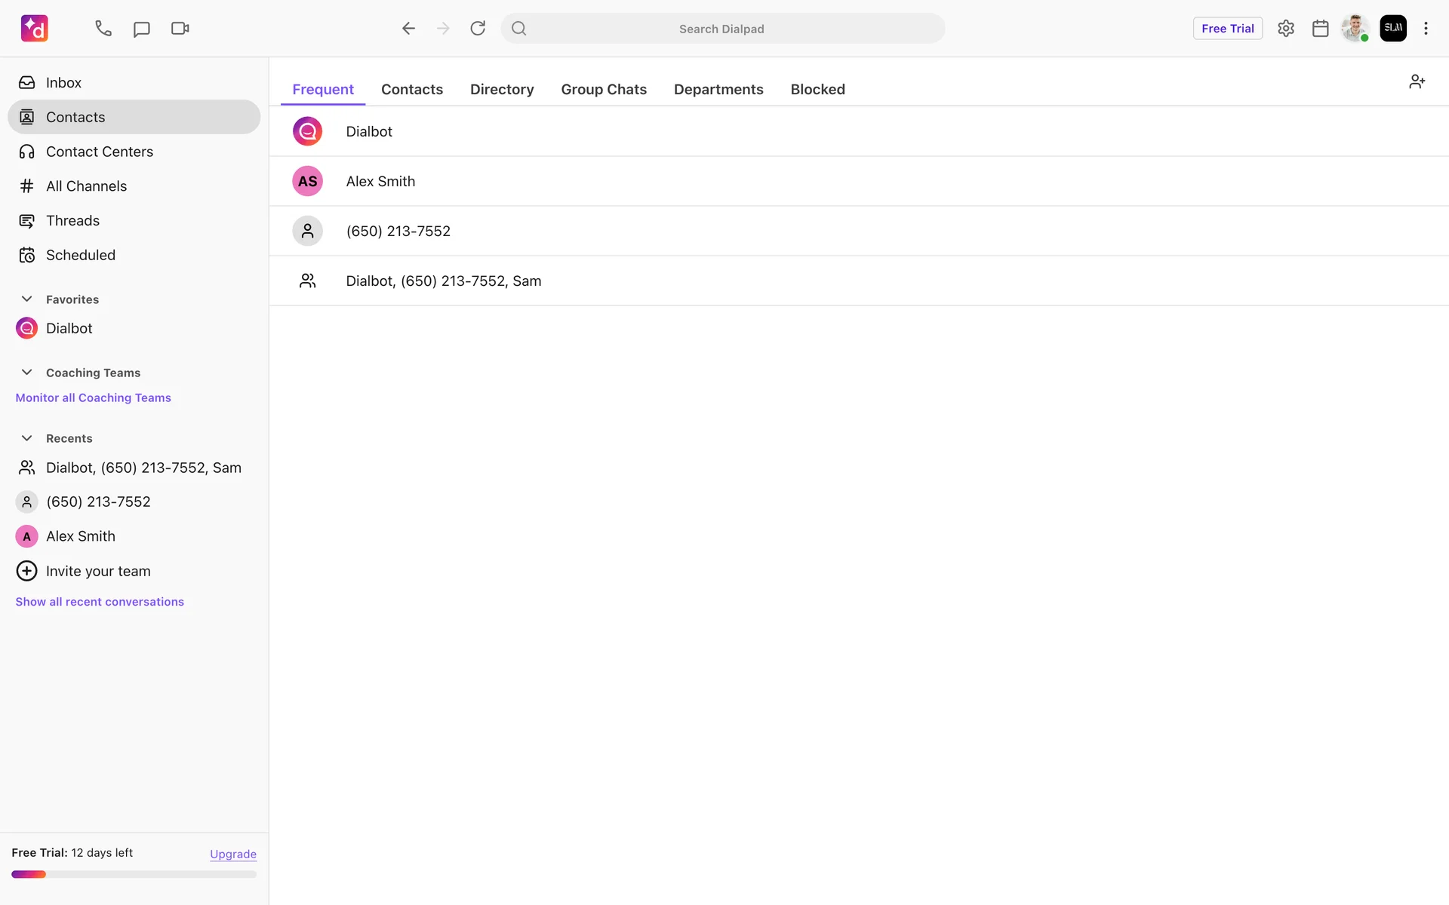Start a video meeting icon
Screen dimensions: 1449x905
[180, 29]
